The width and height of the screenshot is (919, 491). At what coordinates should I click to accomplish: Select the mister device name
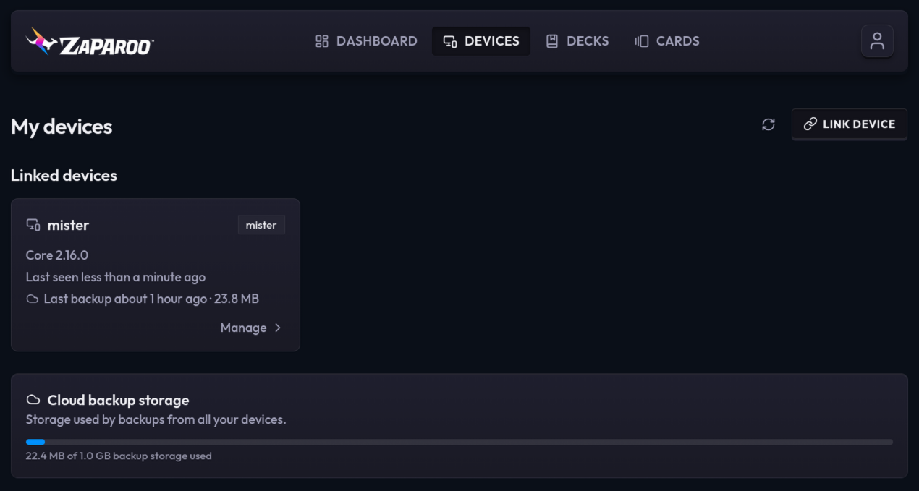tap(68, 225)
